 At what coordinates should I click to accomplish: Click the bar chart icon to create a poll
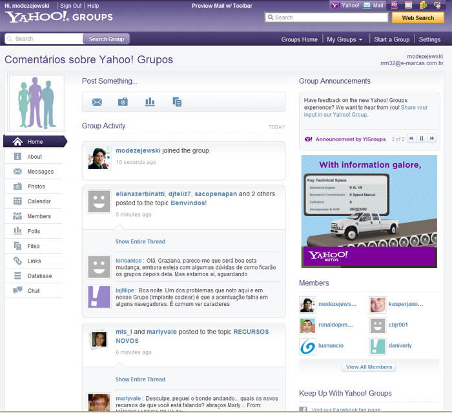tap(150, 102)
